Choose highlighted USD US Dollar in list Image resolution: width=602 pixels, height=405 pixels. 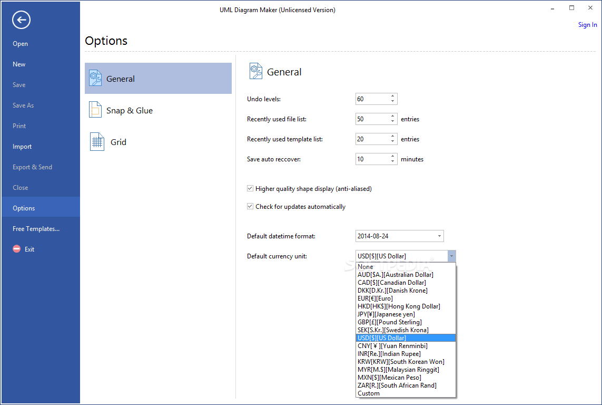coord(406,337)
